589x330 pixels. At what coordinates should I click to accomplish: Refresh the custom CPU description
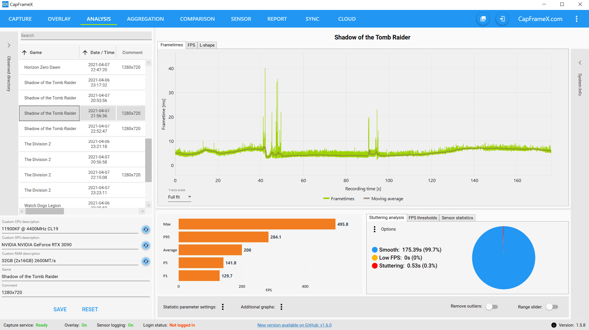point(146,229)
